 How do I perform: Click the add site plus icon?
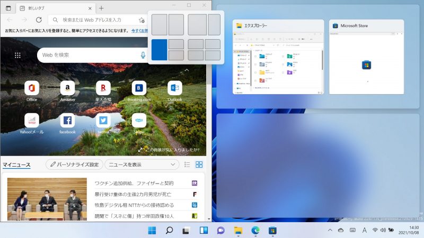coord(174,125)
